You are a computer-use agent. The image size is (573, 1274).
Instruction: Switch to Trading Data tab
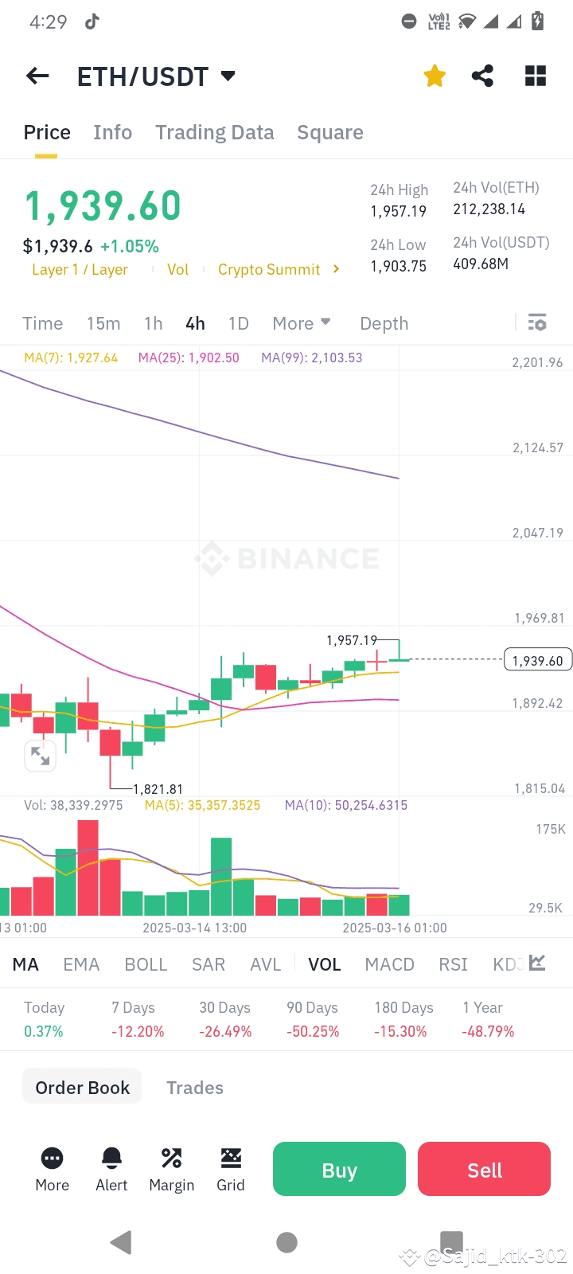click(x=214, y=132)
